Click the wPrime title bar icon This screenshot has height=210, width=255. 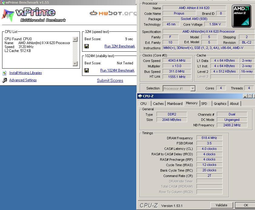click(x=3, y=2)
